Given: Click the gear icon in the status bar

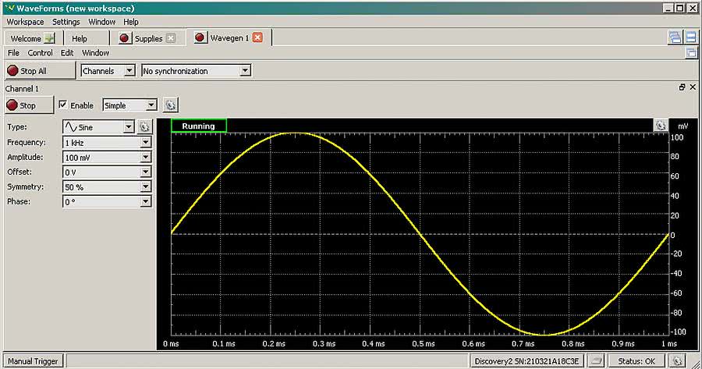Looking at the screenshot, I should (x=677, y=361).
